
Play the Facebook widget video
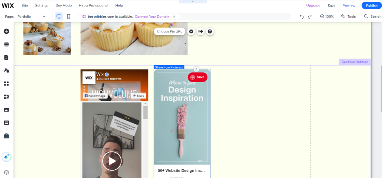coord(112,161)
